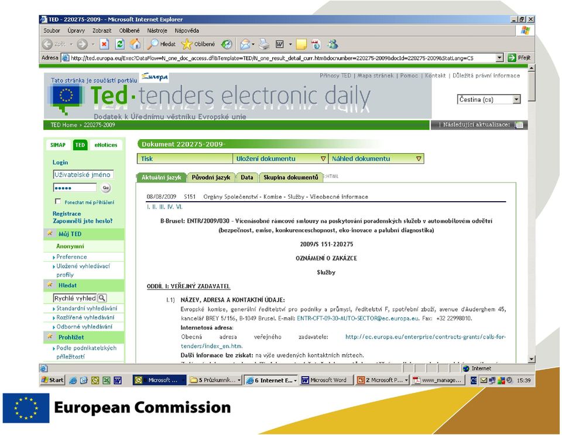Click the login Go round button

(x=106, y=188)
